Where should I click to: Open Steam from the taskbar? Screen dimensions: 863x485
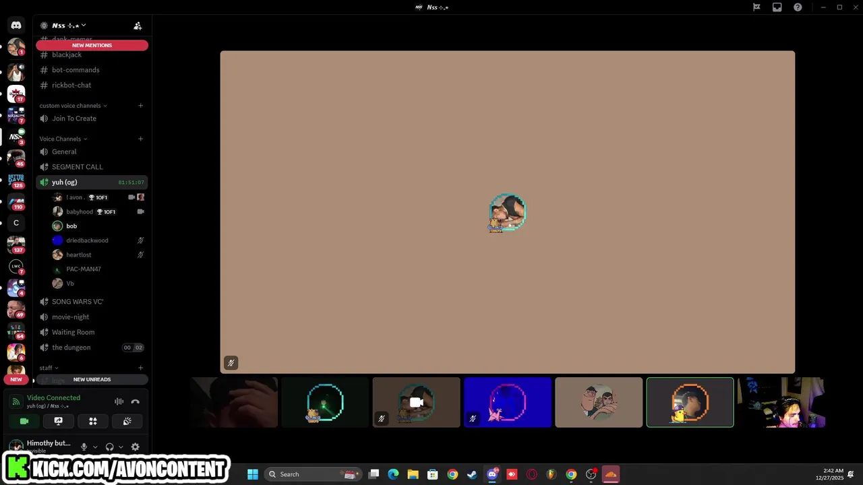[472, 474]
